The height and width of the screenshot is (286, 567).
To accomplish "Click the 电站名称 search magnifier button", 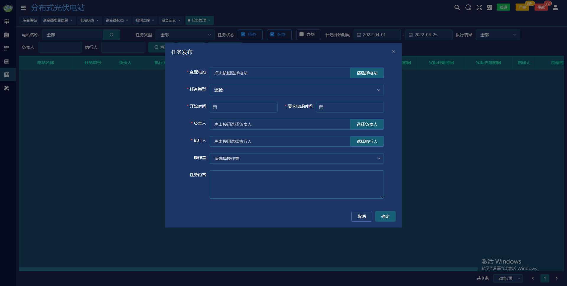I will tap(111, 35).
